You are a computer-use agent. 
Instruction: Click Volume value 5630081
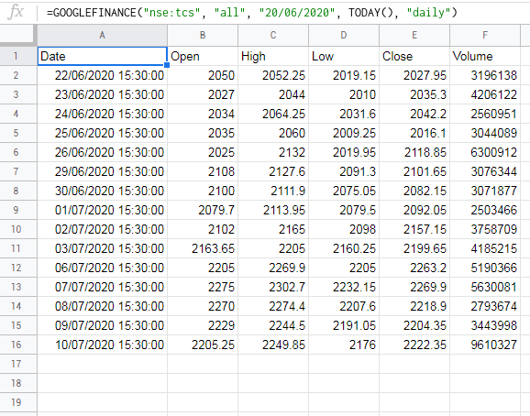click(485, 287)
